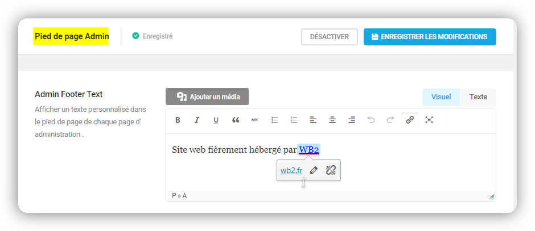Switch to the Visuel tab
Viewport: 535px width, 231px height.
[x=441, y=97]
